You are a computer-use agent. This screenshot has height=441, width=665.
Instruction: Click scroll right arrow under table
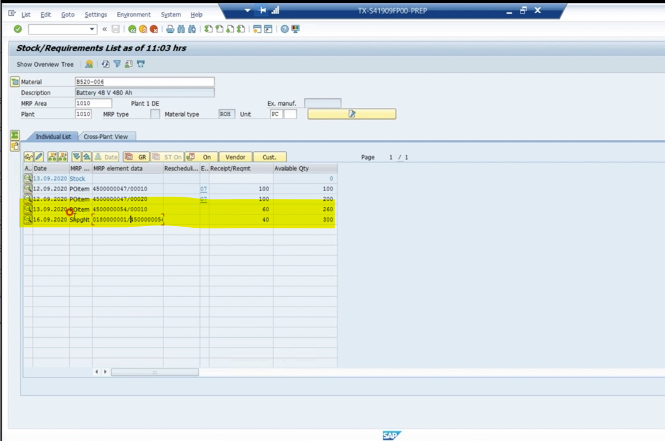click(105, 372)
